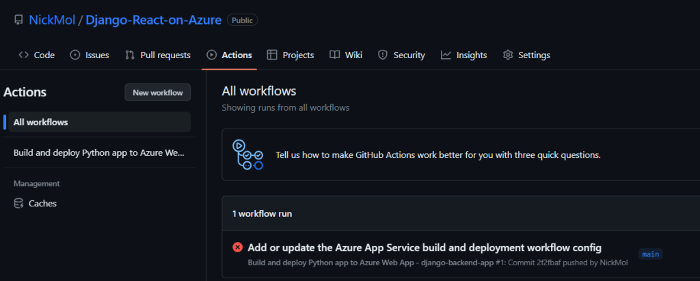The width and height of the screenshot is (700, 281).
Task: Switch to the Insights tab
Action: [x=464, y=55]
